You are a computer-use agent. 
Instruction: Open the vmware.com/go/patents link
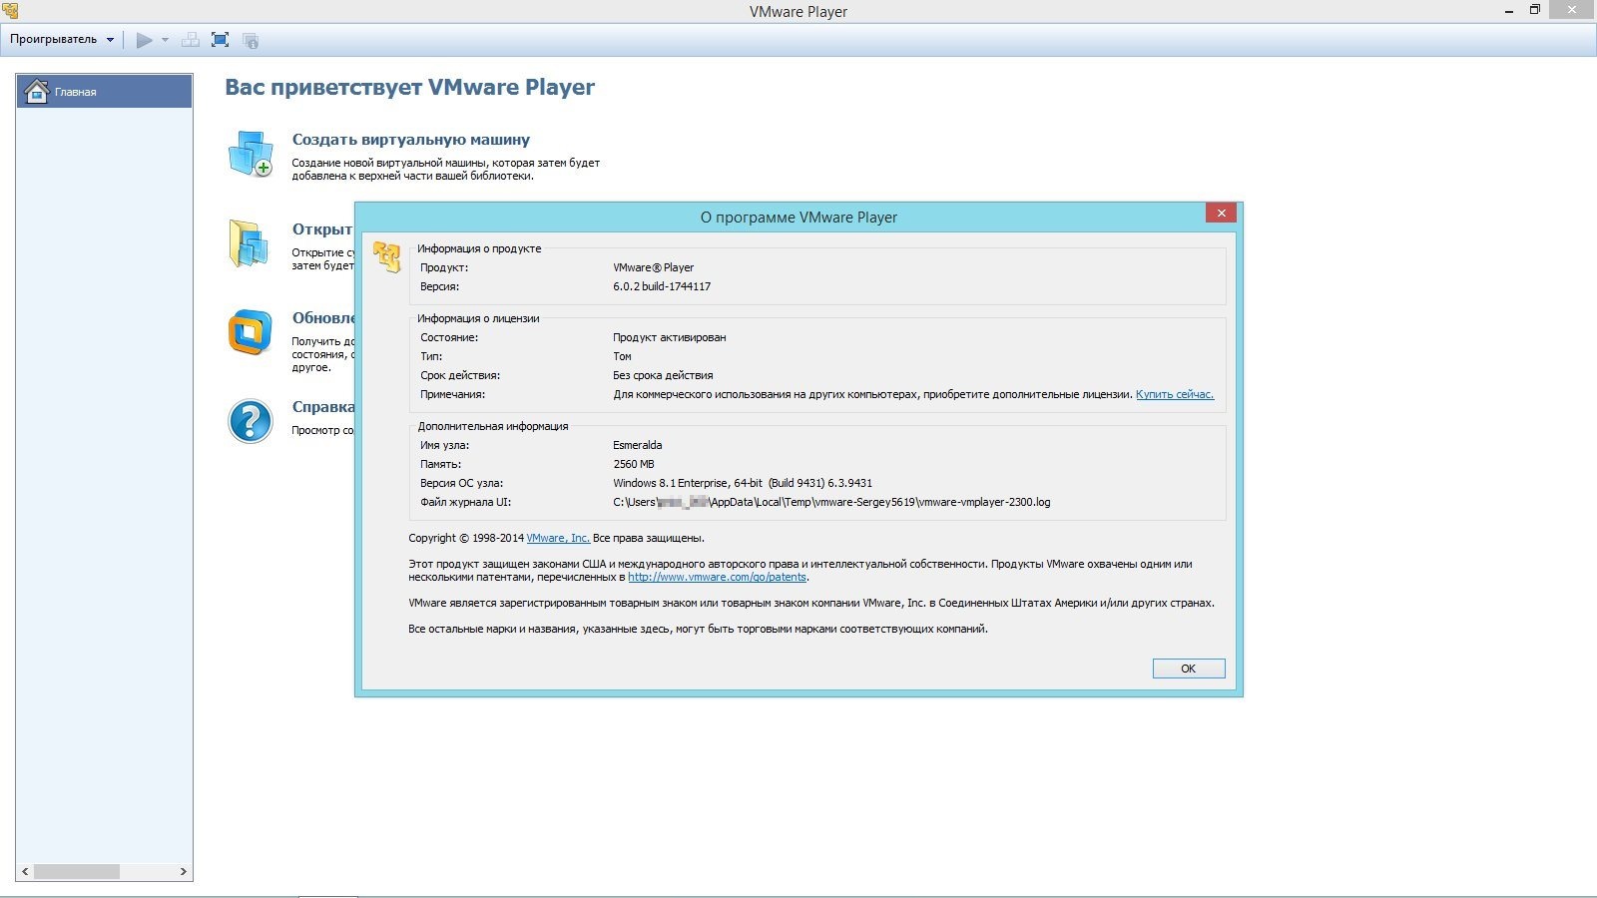(717, 578)
